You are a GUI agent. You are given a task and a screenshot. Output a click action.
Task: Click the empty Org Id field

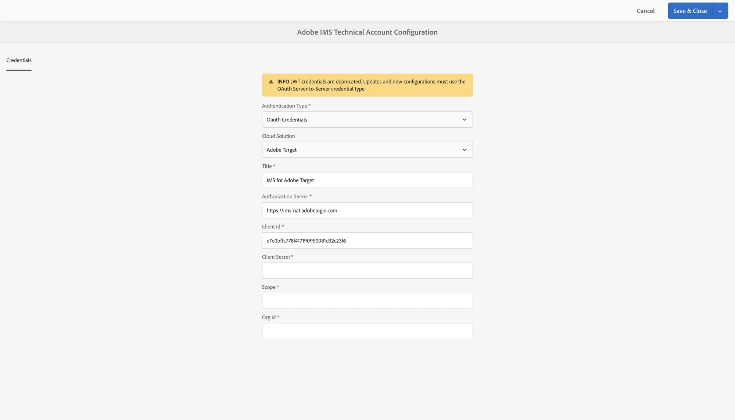pos(367,331)
